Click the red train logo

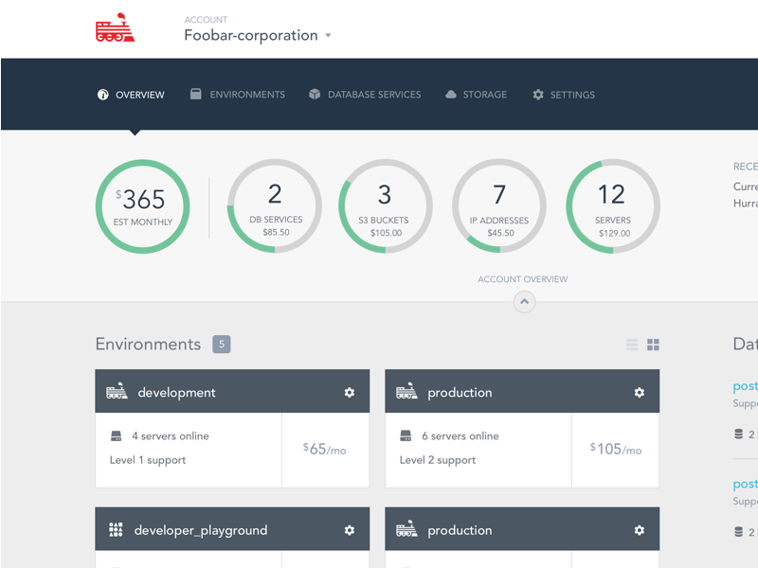pos(115,27)
